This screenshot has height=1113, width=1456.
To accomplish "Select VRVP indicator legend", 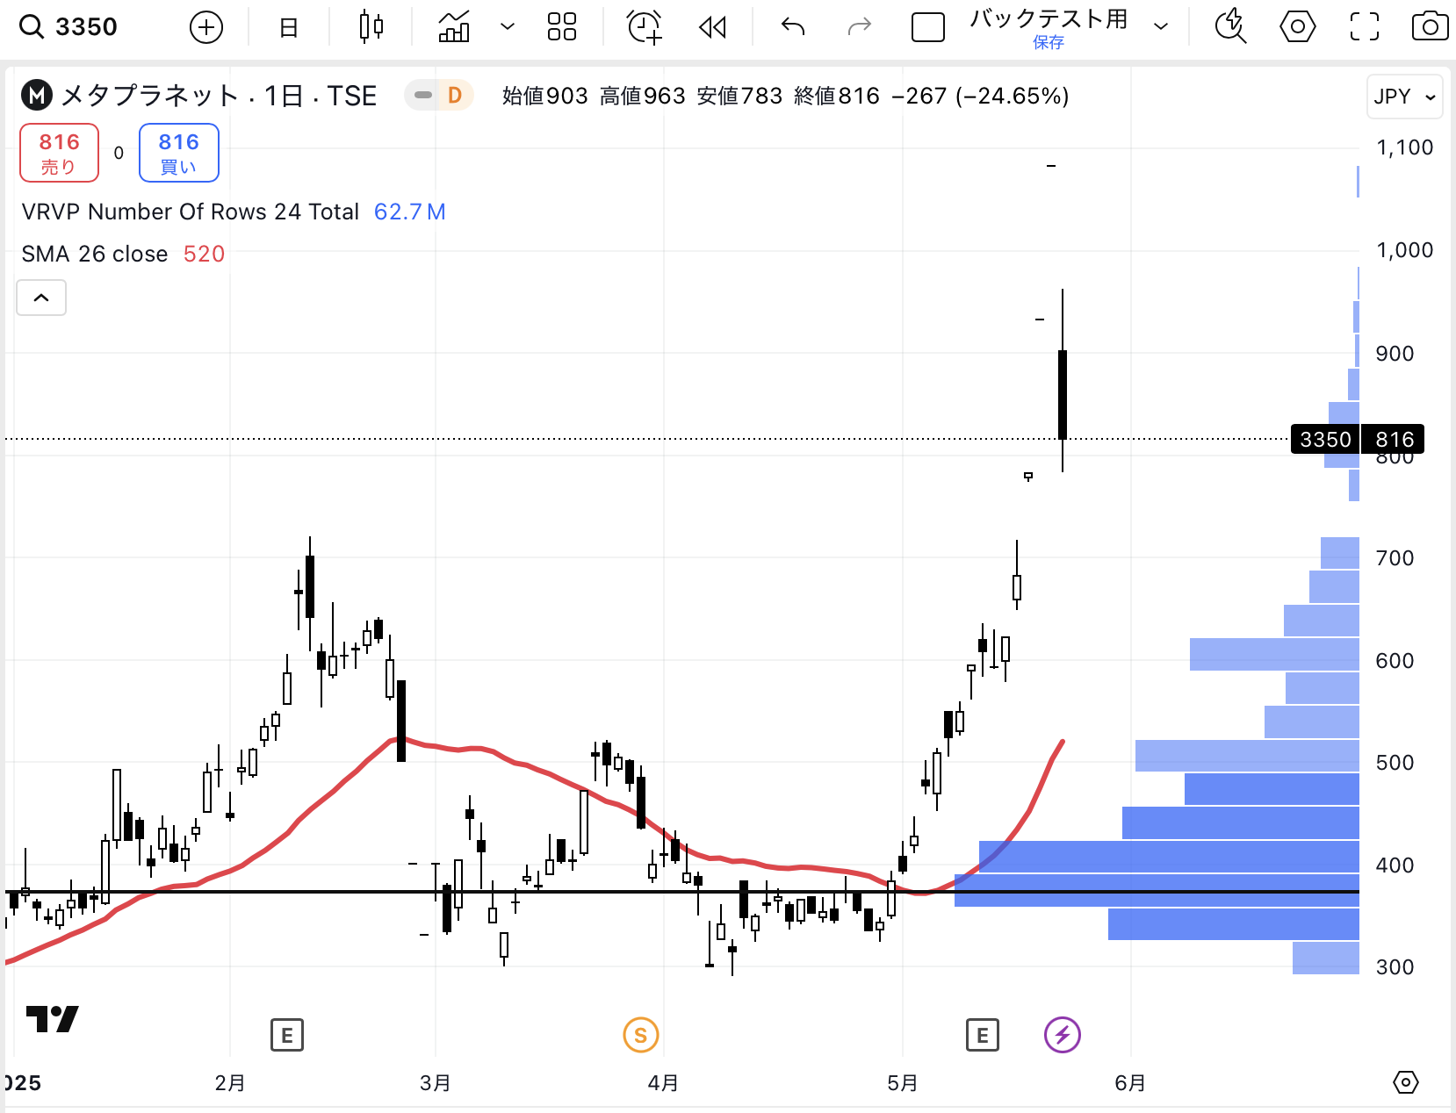I will [x=190, y=212].
